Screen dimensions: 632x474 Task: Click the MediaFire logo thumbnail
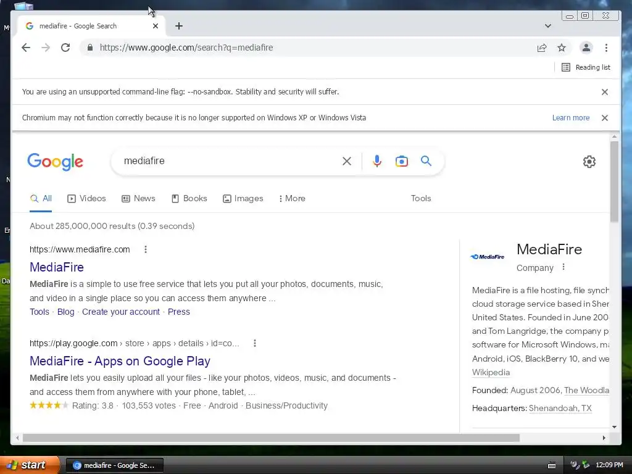coord(488,257)
